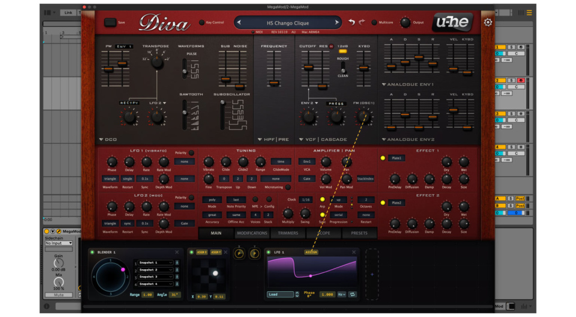
Task: Click the FM (OSC1) knob
Action: [363, 117]
